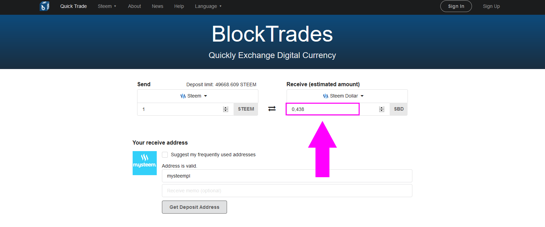Click the Quickly Exchange Digital Currency subtitle
This screenshot has width=545, height=227.
coord(272,55)
